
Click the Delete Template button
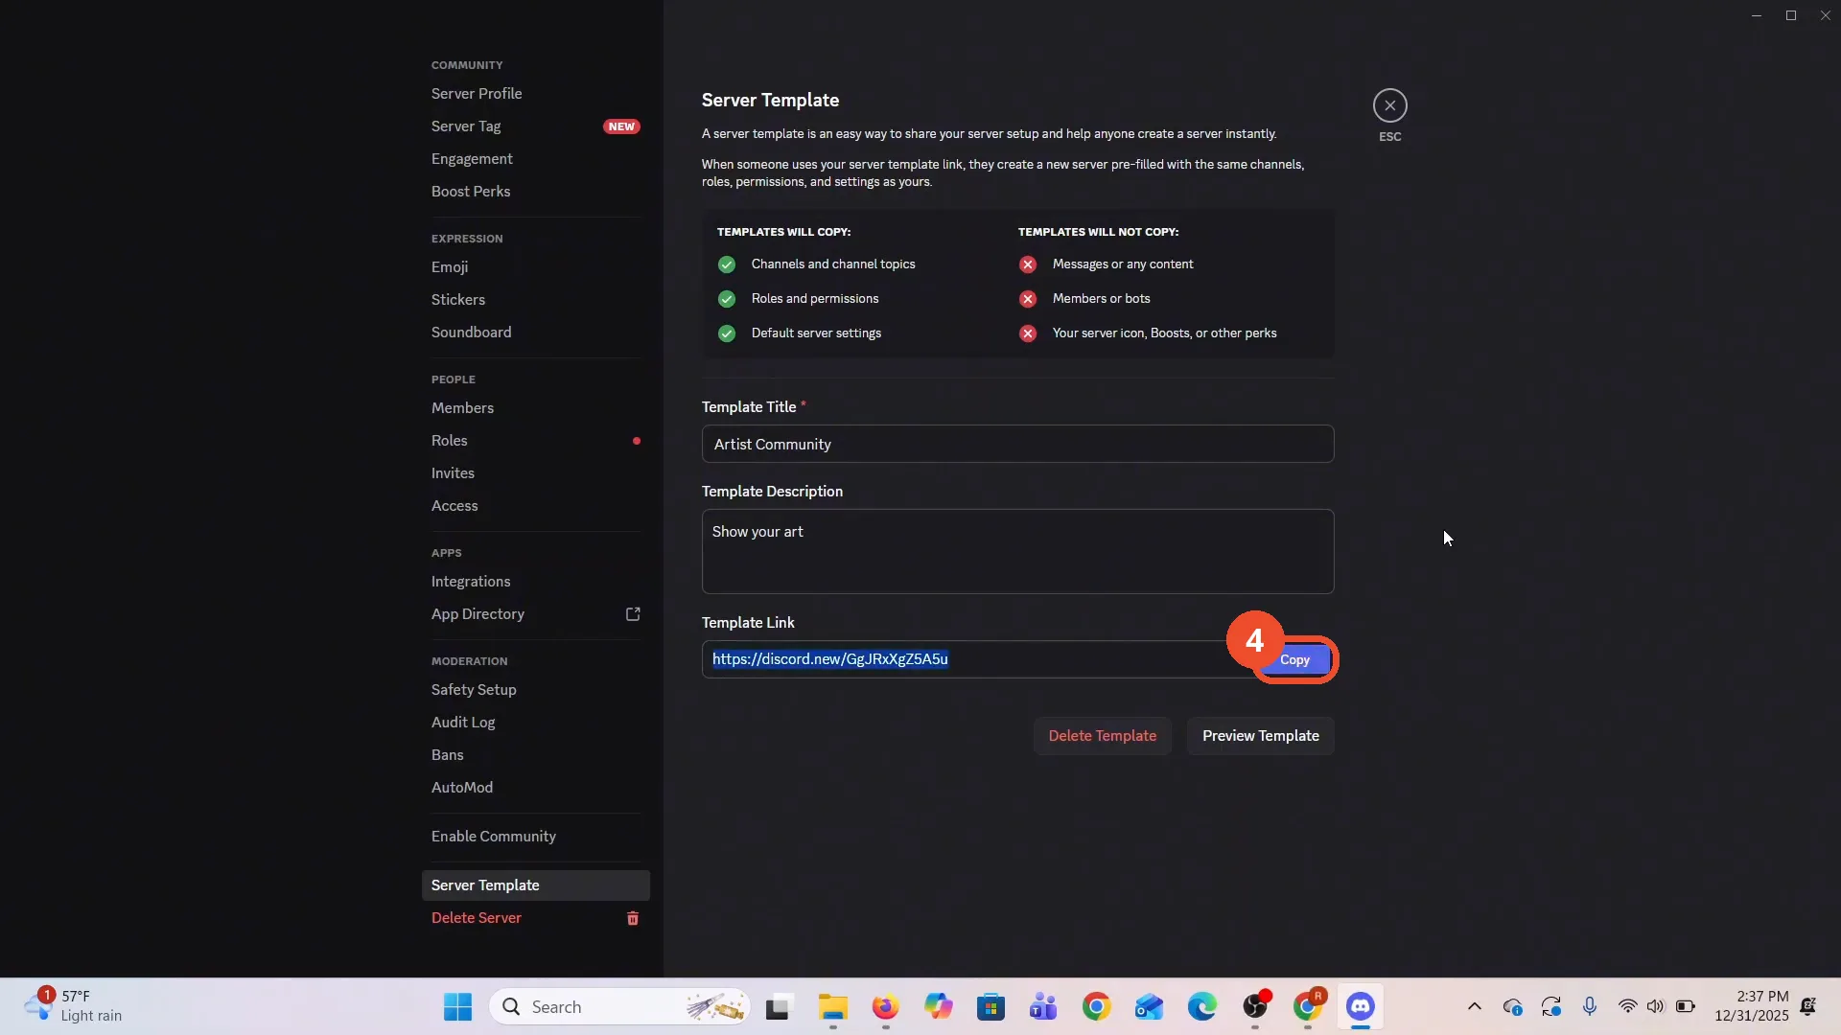point(1102,736)
